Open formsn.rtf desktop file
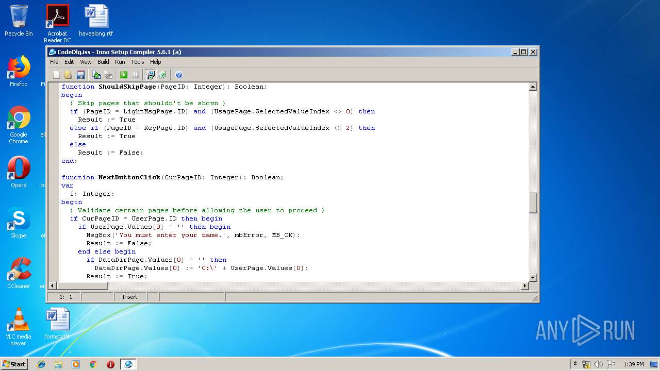This screenshot has width=660, height=371. [x=57, y=324]
